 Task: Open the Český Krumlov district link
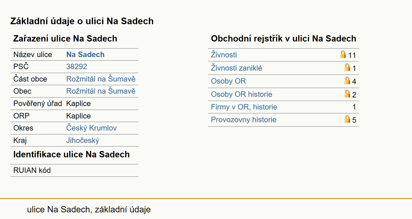(x=92, y=128)
